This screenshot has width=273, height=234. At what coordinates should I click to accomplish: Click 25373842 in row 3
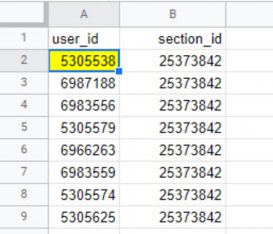point(173,83)
